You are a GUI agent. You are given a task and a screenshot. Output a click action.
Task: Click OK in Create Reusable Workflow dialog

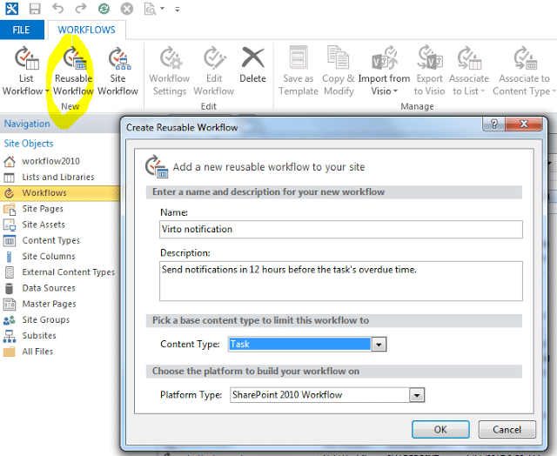pos(440,429)
